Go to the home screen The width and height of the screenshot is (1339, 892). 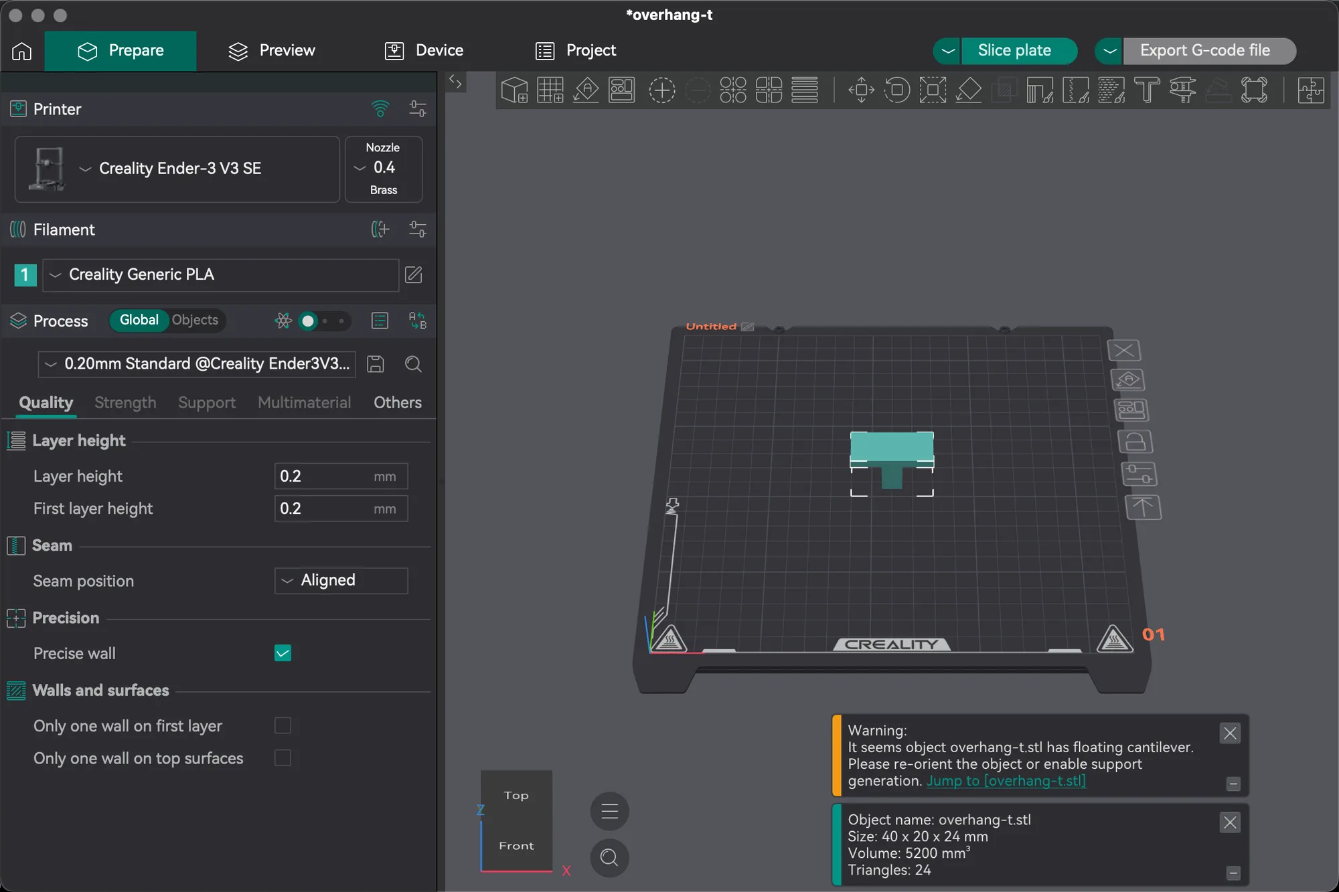pos(21,51)
